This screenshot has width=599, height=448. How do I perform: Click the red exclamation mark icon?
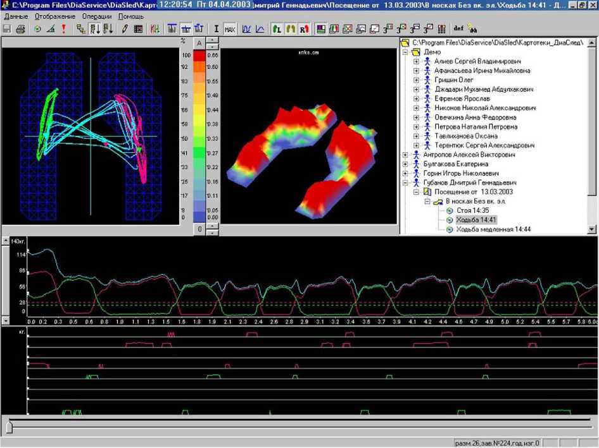(63, 29)
